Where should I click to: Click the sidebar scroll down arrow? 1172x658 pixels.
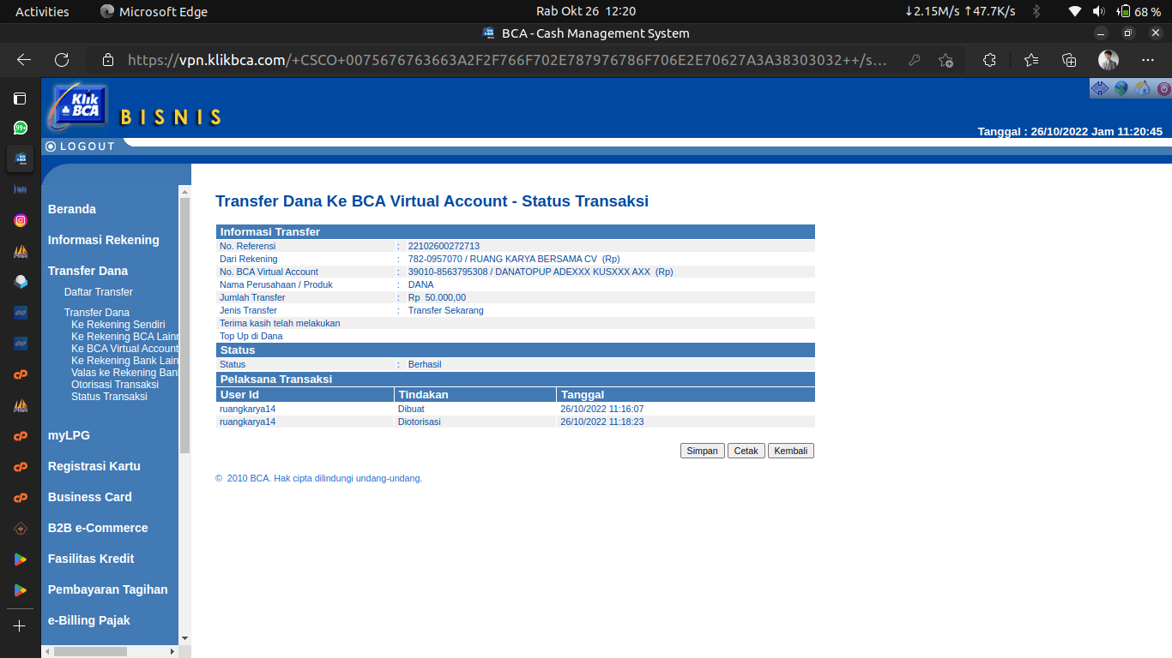(184, 637)
